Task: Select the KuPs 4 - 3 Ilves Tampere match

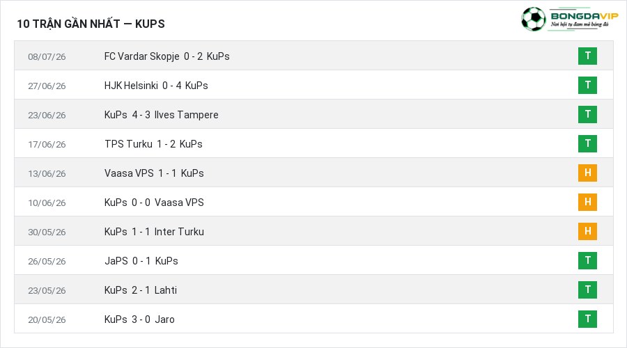Action: (x=161, y=115)
